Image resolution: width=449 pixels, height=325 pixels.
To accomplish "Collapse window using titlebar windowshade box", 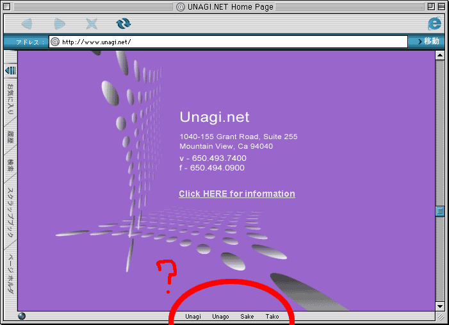I will tap(442, 6).
